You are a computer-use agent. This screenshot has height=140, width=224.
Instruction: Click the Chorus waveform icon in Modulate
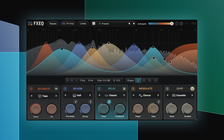click(x=141, y=95)
